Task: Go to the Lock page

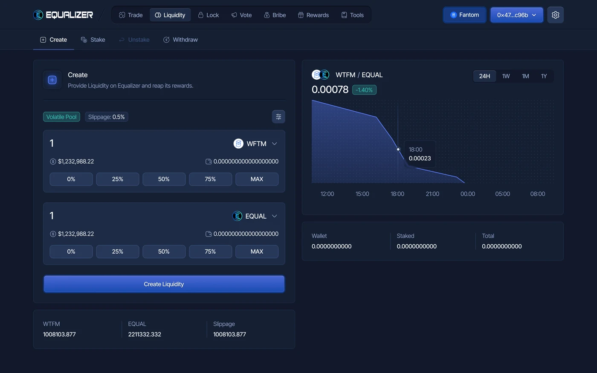Action: pyautogui.click(x=208, y=15)
